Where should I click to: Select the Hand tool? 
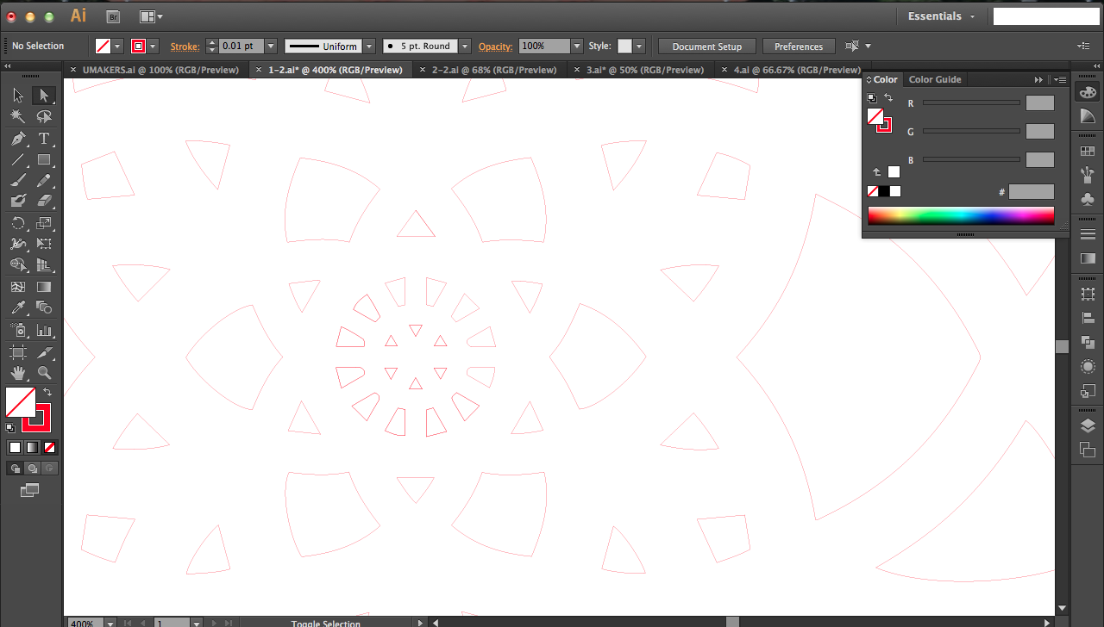(x=18, y=373)
